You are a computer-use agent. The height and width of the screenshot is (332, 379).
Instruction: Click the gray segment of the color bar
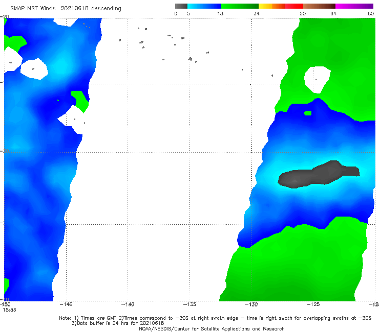(x=181, y=6)
